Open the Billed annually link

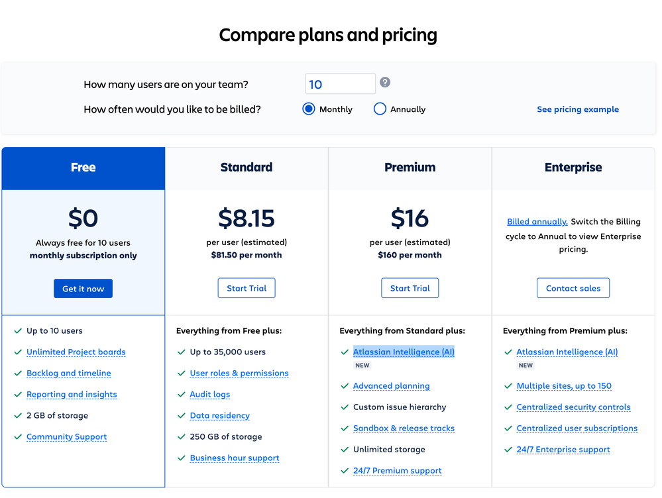[x=537, y=222]
